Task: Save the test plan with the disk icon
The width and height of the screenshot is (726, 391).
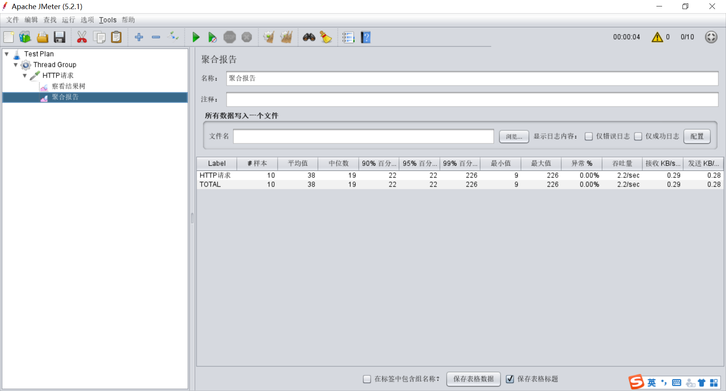Action: (59, 37)
